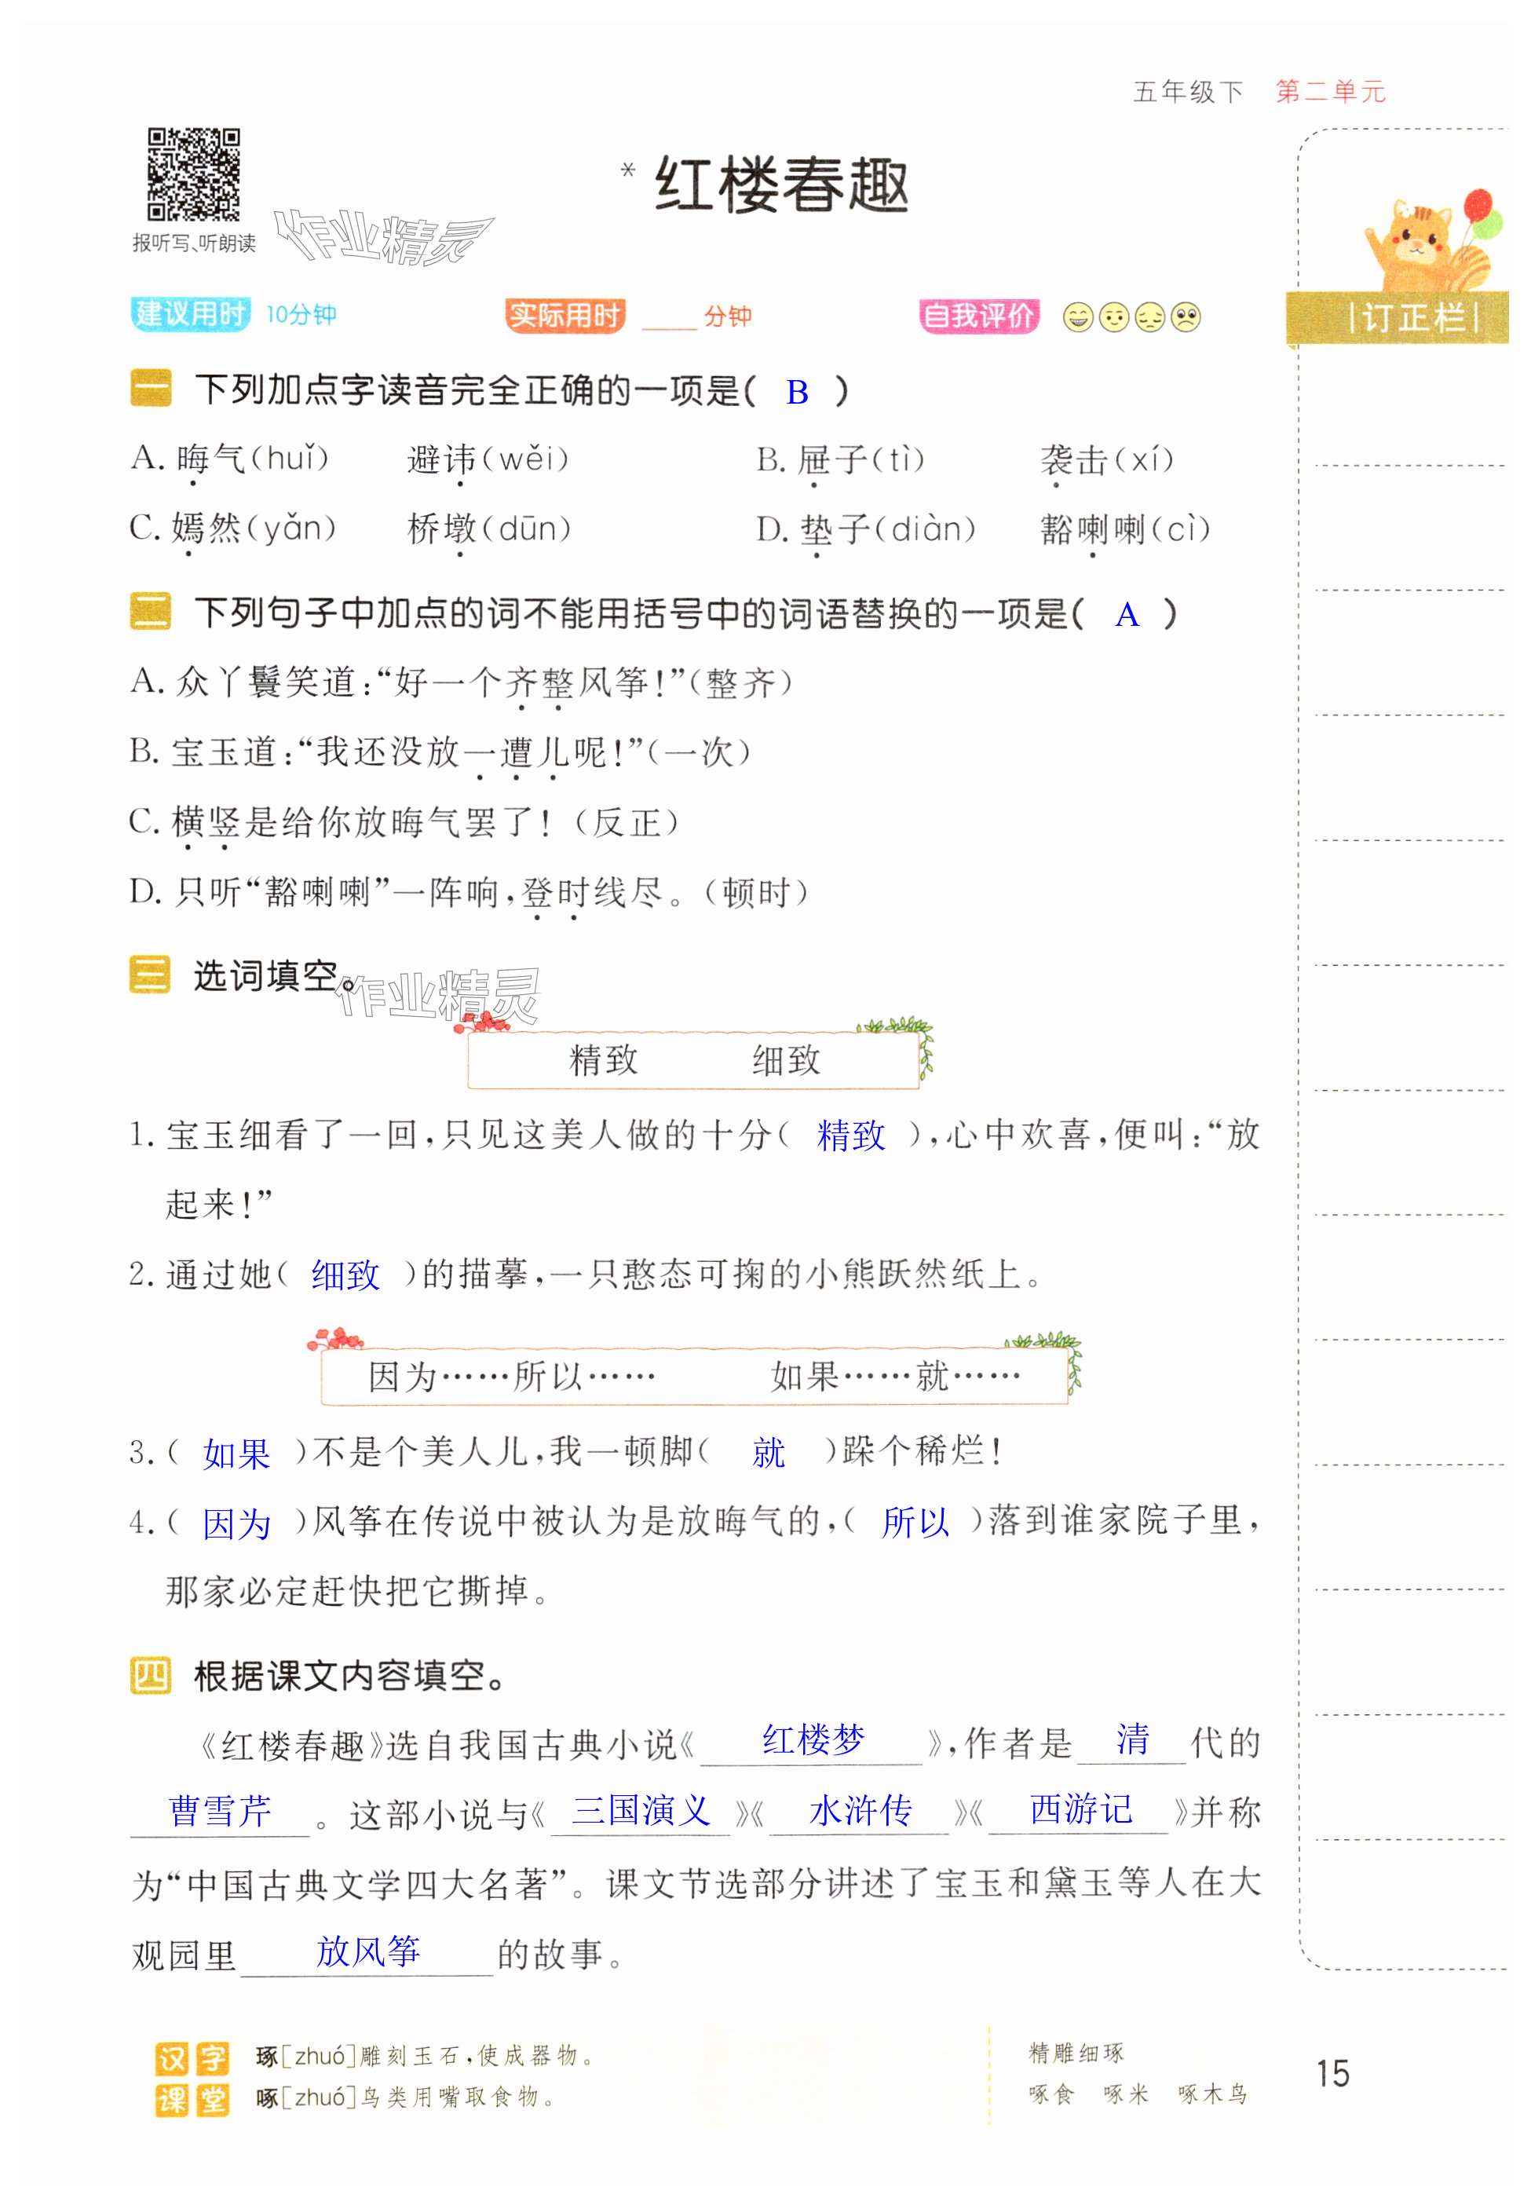
Task: Click the yellow section four number badge
Action: tap(151, 1676)
